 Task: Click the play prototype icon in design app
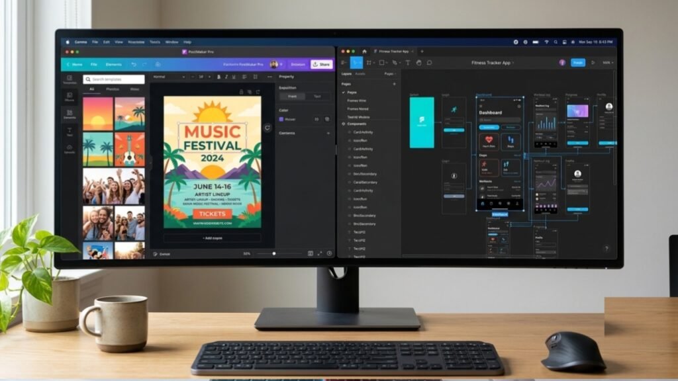[x=593, y=63]
